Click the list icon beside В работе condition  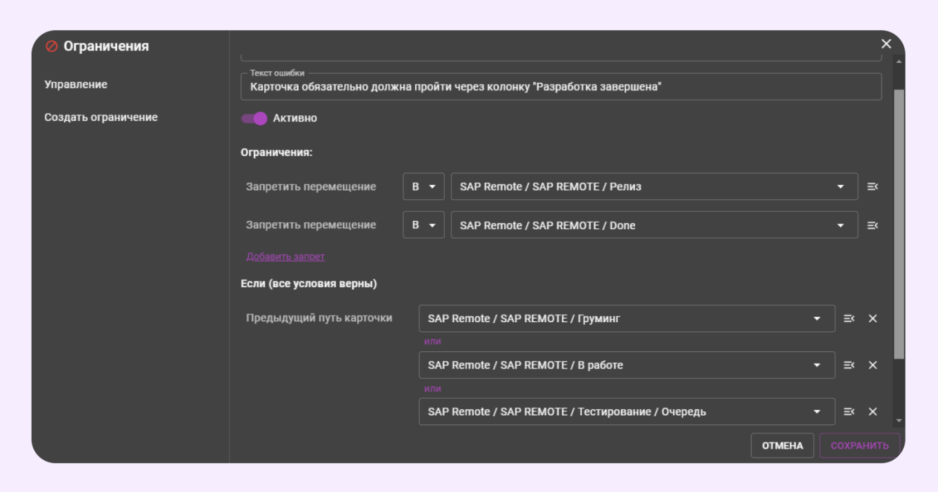coord(849,365)
